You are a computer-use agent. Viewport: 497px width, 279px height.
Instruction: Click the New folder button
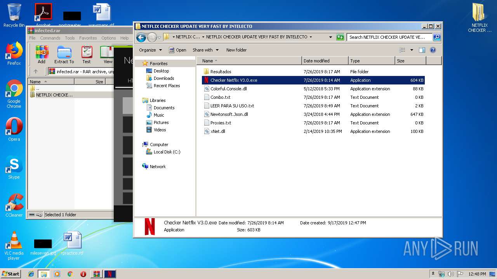click(x=236, y=50)
